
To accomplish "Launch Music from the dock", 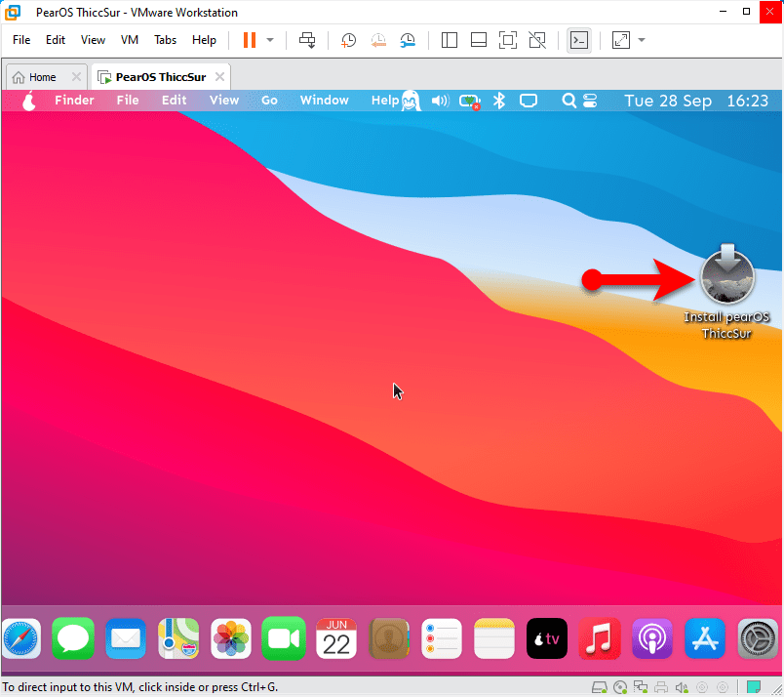I will point(600,638).
